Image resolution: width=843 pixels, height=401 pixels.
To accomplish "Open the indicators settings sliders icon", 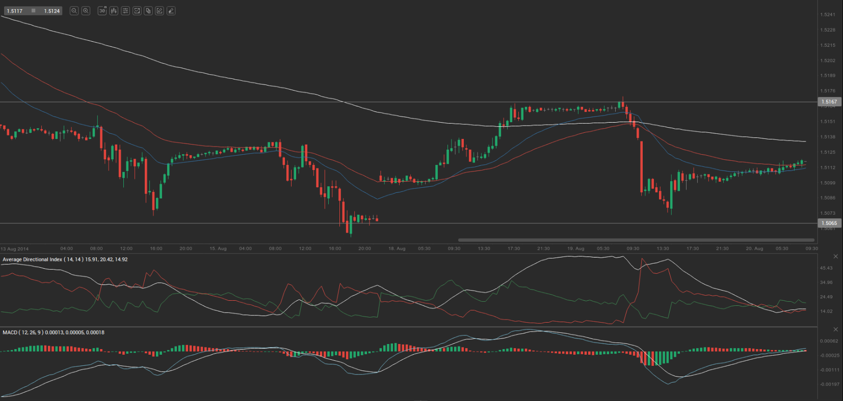I will click(x=125, y=11).
